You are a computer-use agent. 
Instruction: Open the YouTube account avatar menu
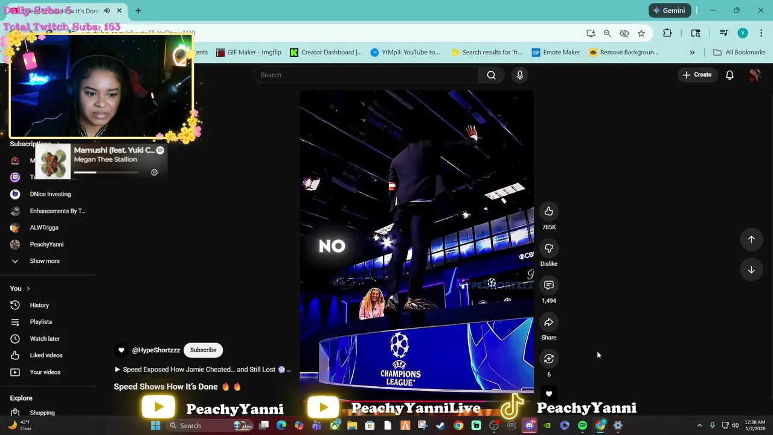[754, 75]
